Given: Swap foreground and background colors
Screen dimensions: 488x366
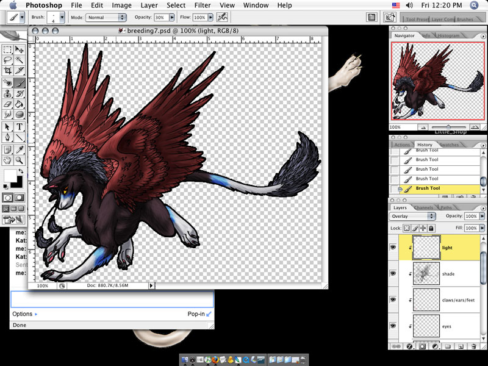Looking at the screenshot, I should coord(21,171).
